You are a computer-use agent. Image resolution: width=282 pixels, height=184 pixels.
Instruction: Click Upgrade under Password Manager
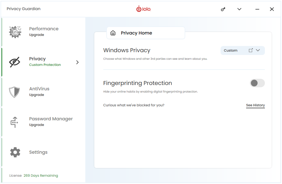[x=36, y=125]
